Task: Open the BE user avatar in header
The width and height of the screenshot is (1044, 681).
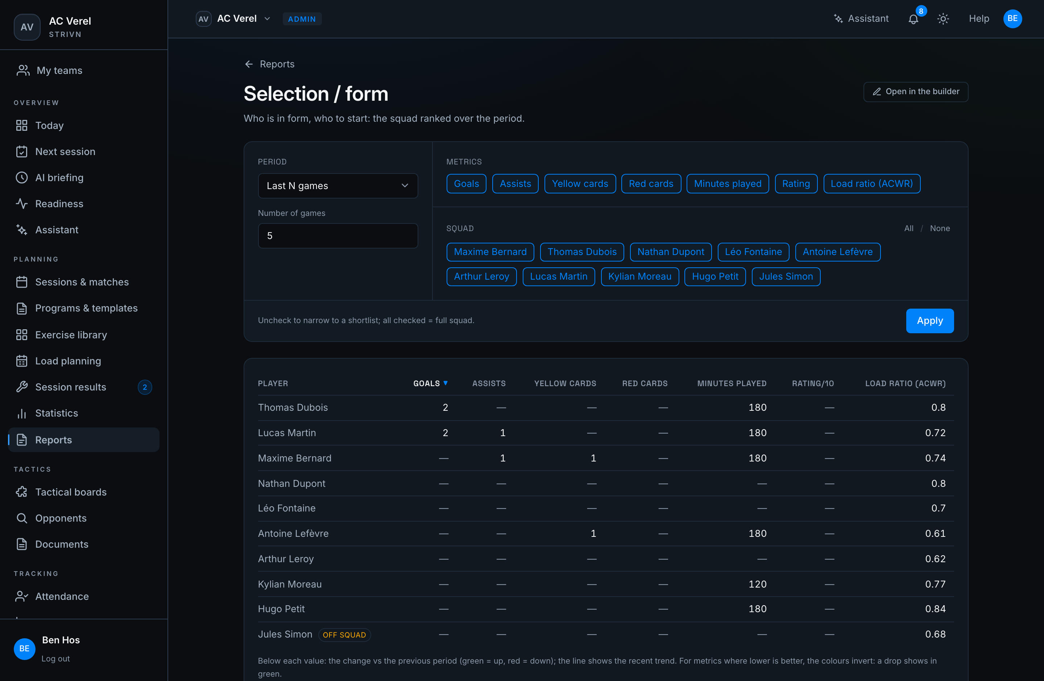Action: click(x=1012, y=19)
